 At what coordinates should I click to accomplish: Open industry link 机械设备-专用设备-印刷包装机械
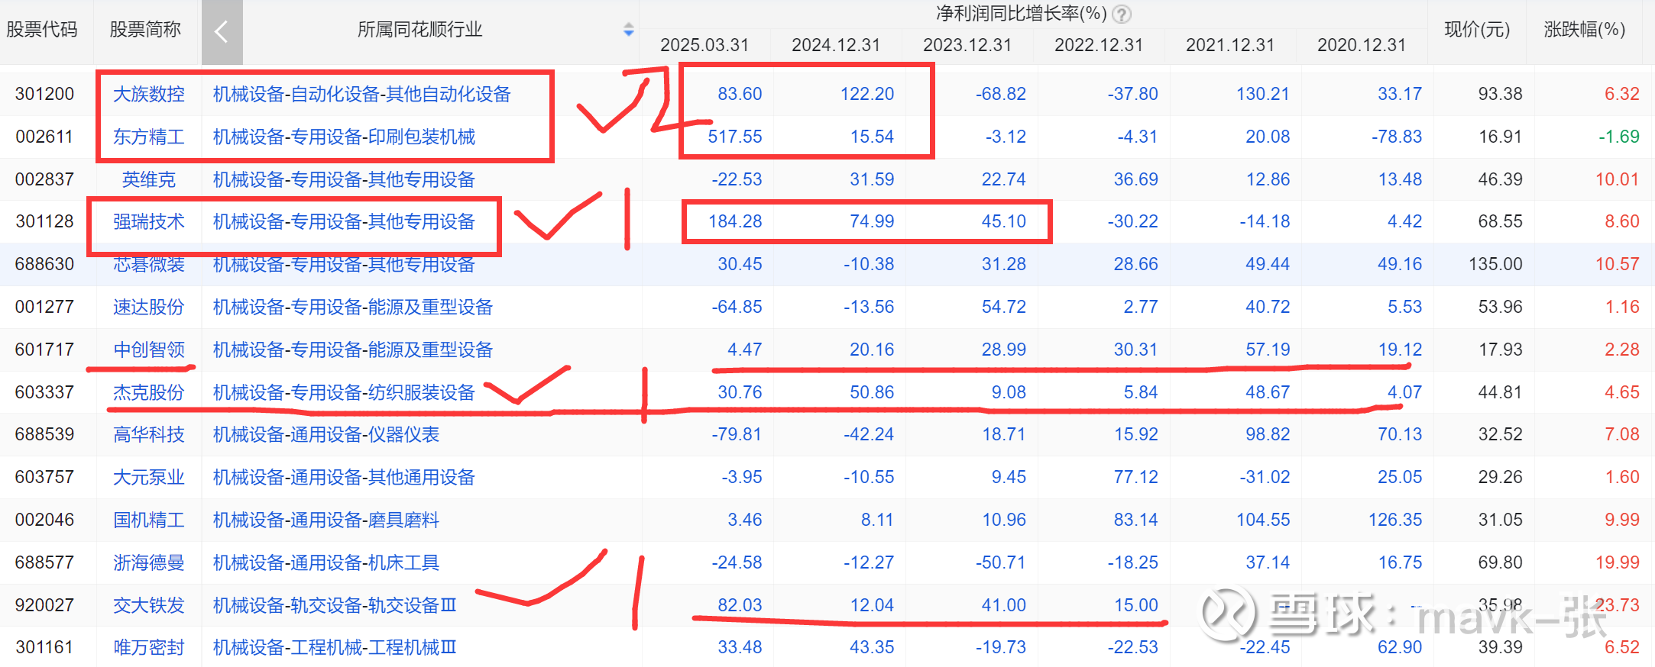coord(344,137)
